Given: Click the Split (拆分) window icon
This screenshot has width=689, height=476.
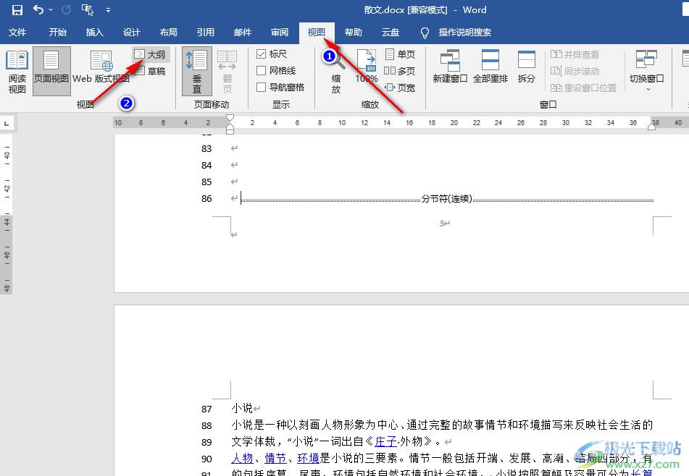Looking at the screenshot, I should pos(527,67).
